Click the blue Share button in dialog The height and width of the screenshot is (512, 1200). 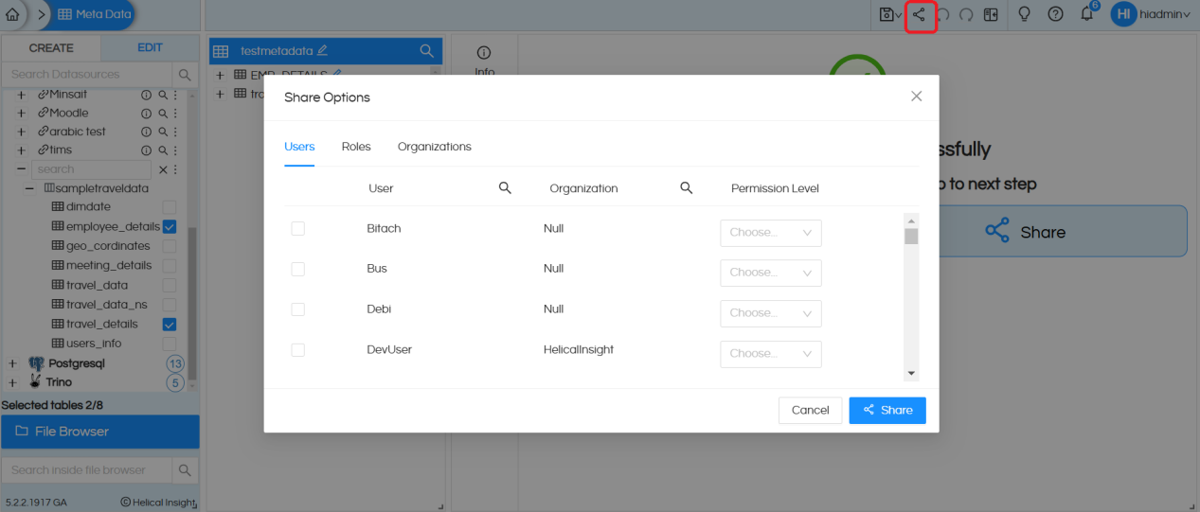coord(887,410)
